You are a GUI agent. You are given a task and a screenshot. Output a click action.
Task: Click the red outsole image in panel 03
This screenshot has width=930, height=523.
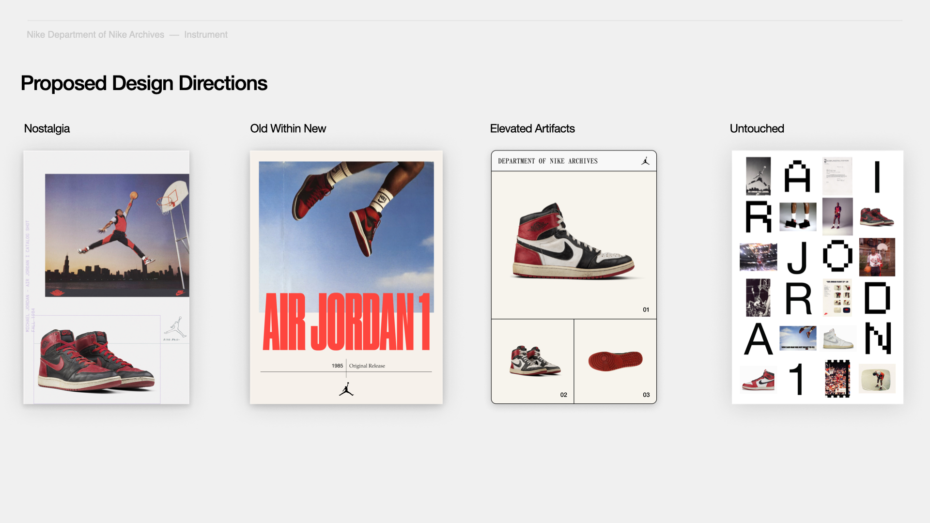615,361
